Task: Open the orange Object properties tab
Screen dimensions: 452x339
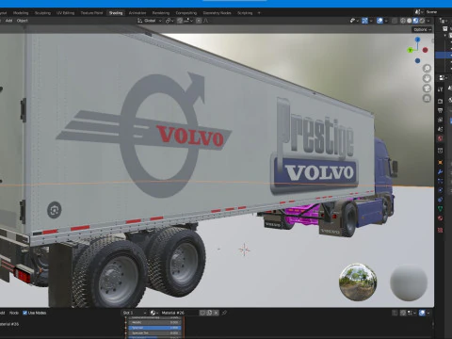Action: tap(440, 162)
